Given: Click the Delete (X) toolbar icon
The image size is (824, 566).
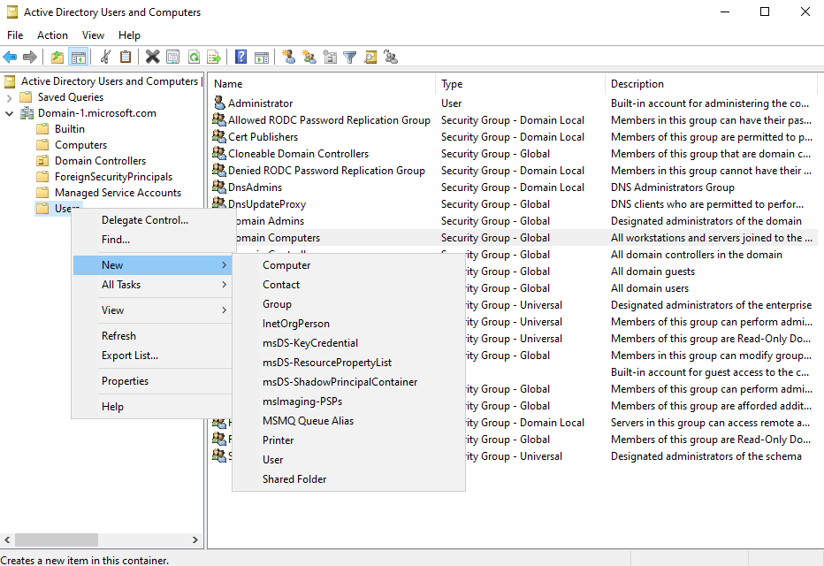Looking at the screenshot, I should 151,57.
